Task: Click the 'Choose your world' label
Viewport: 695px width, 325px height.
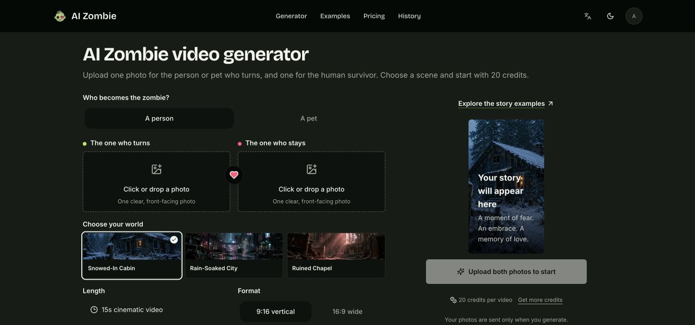Action: click(x=113, y=224)
